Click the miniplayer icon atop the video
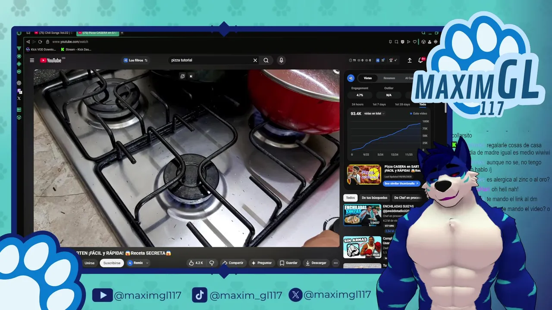This screenshot has height=310, width=552. click(x=182, y=76)
